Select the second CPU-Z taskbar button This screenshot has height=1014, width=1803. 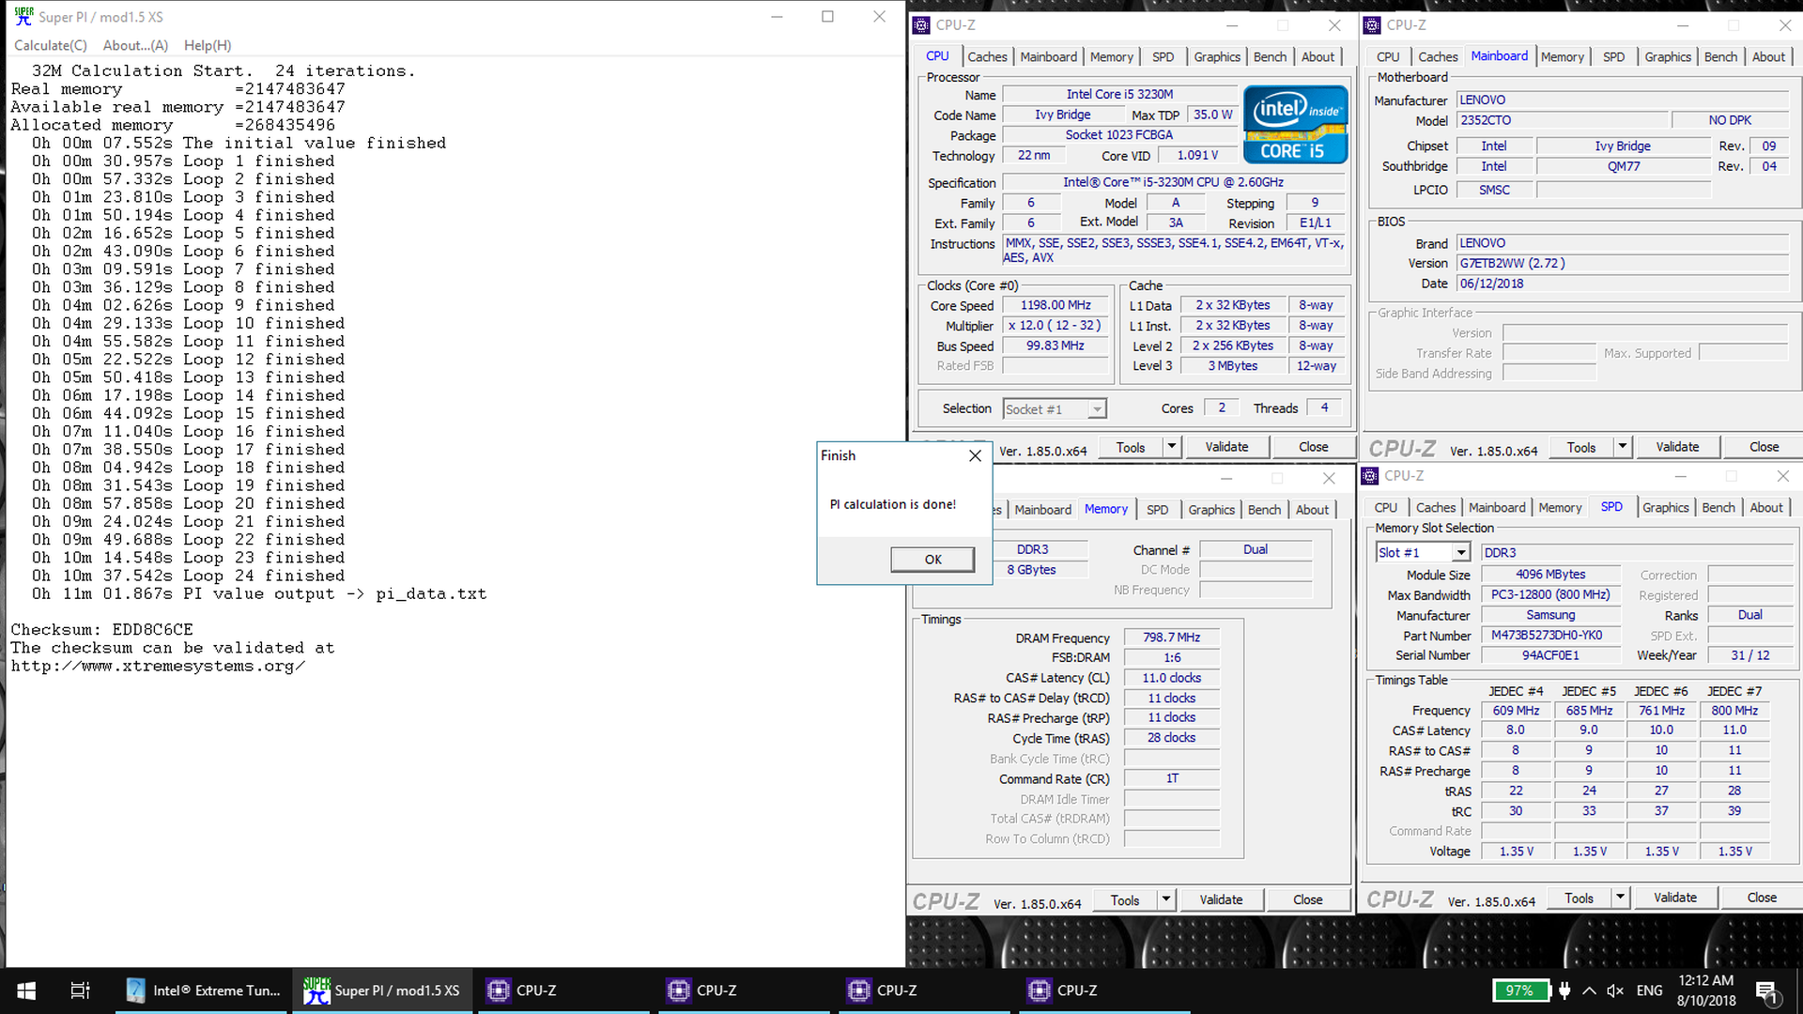743,991
